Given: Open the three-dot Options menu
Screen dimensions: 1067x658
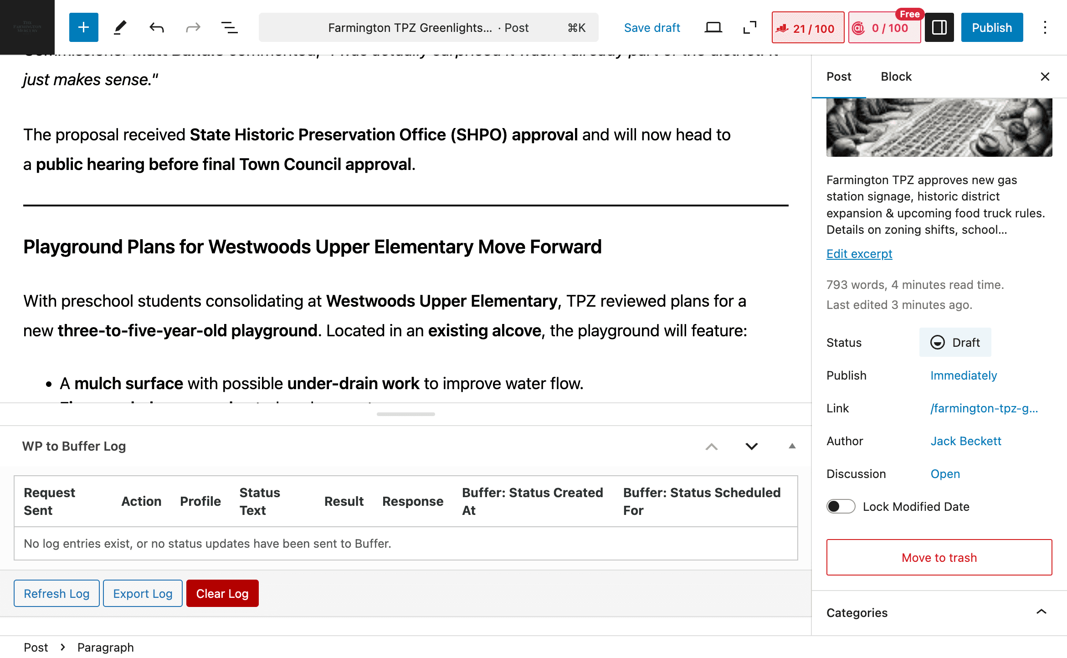Looking at the screenshot, I should point(1045,27).
